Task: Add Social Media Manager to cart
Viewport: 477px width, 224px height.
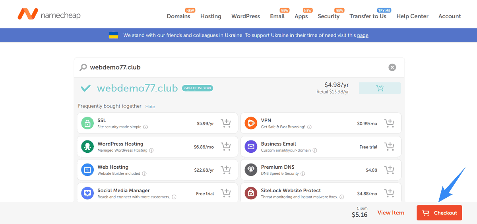Action: (226, 193)
